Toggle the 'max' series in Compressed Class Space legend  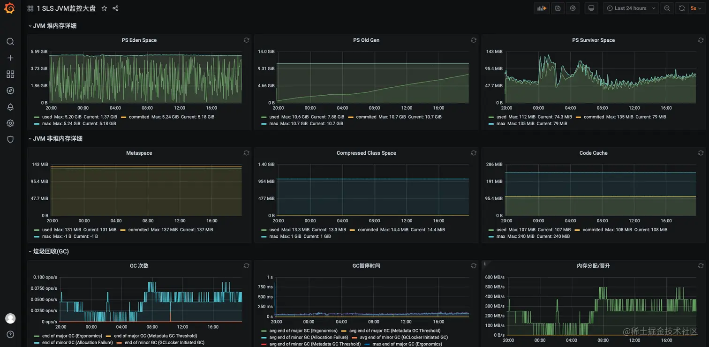(274, 236)
